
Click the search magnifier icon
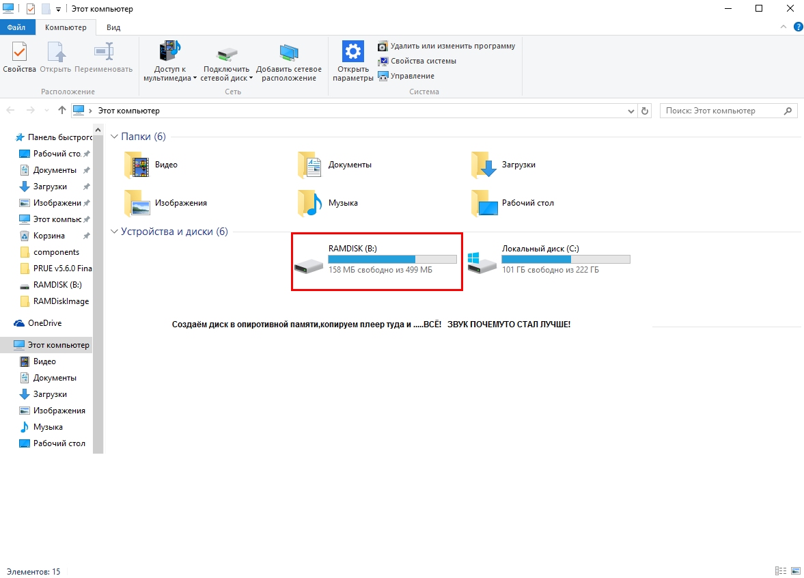(x=788, y=111)
